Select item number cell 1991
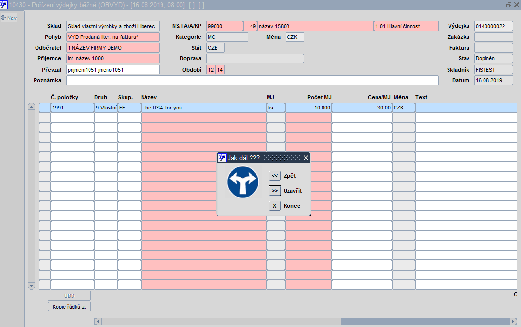Image resolution: width=521 pixels, height=327 pixels. (72, 108)
